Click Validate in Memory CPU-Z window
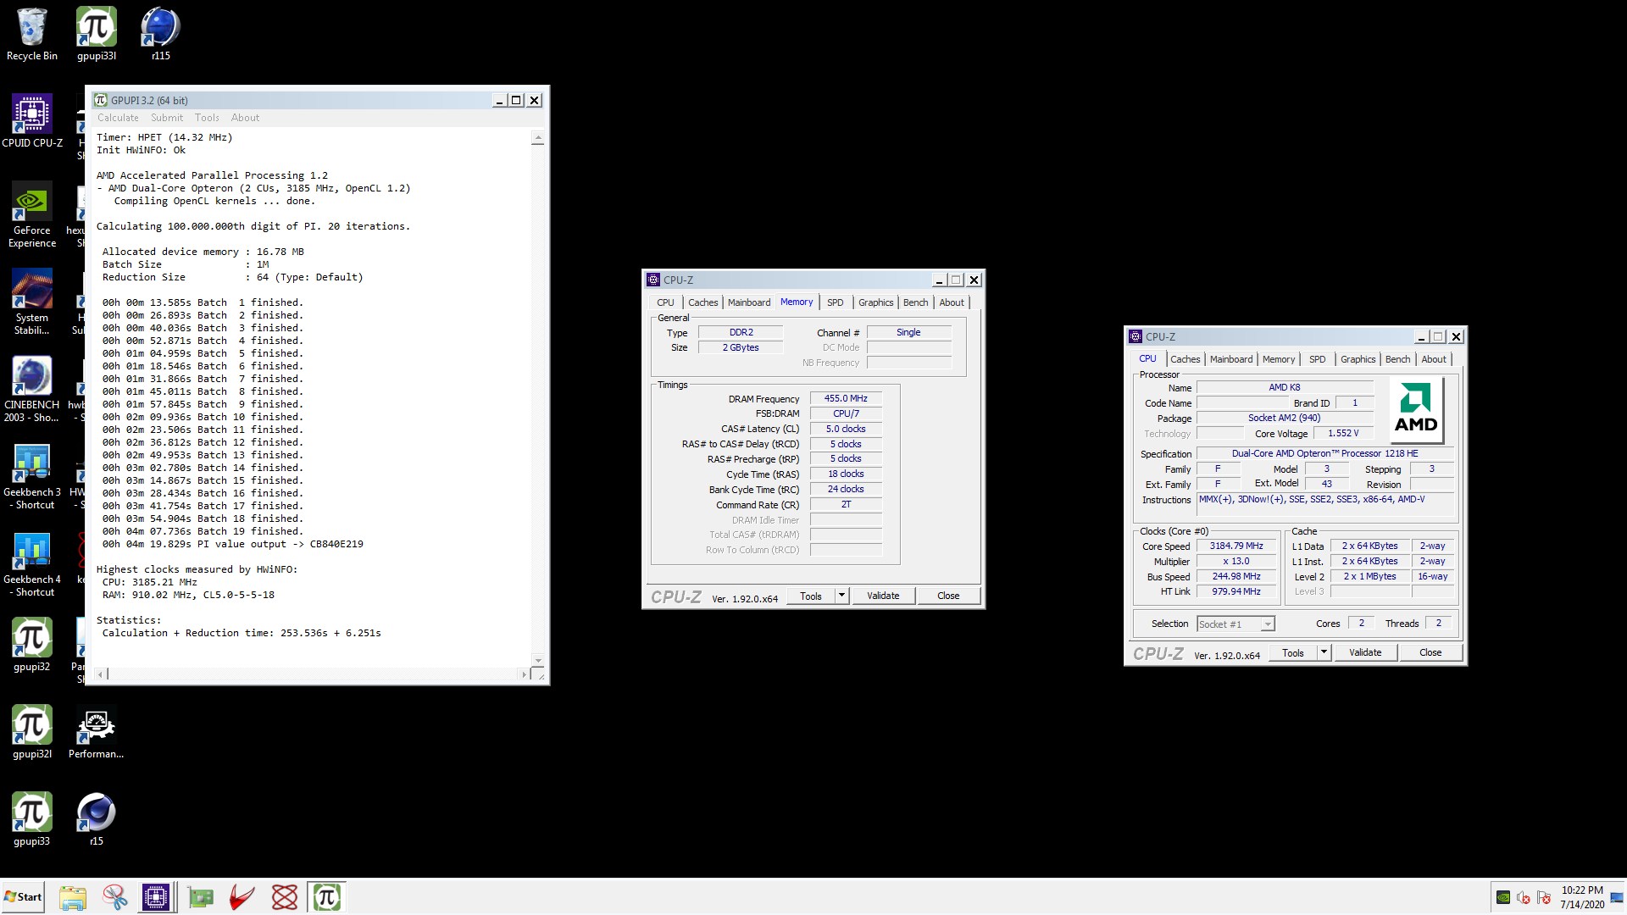1627x915 pixels. (883, 596)
